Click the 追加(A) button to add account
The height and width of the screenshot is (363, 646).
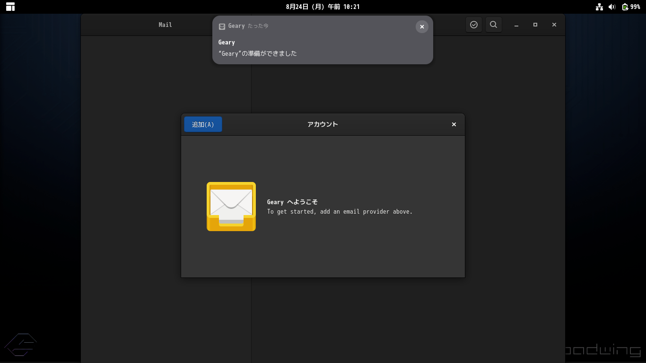[x=203, y=124]
